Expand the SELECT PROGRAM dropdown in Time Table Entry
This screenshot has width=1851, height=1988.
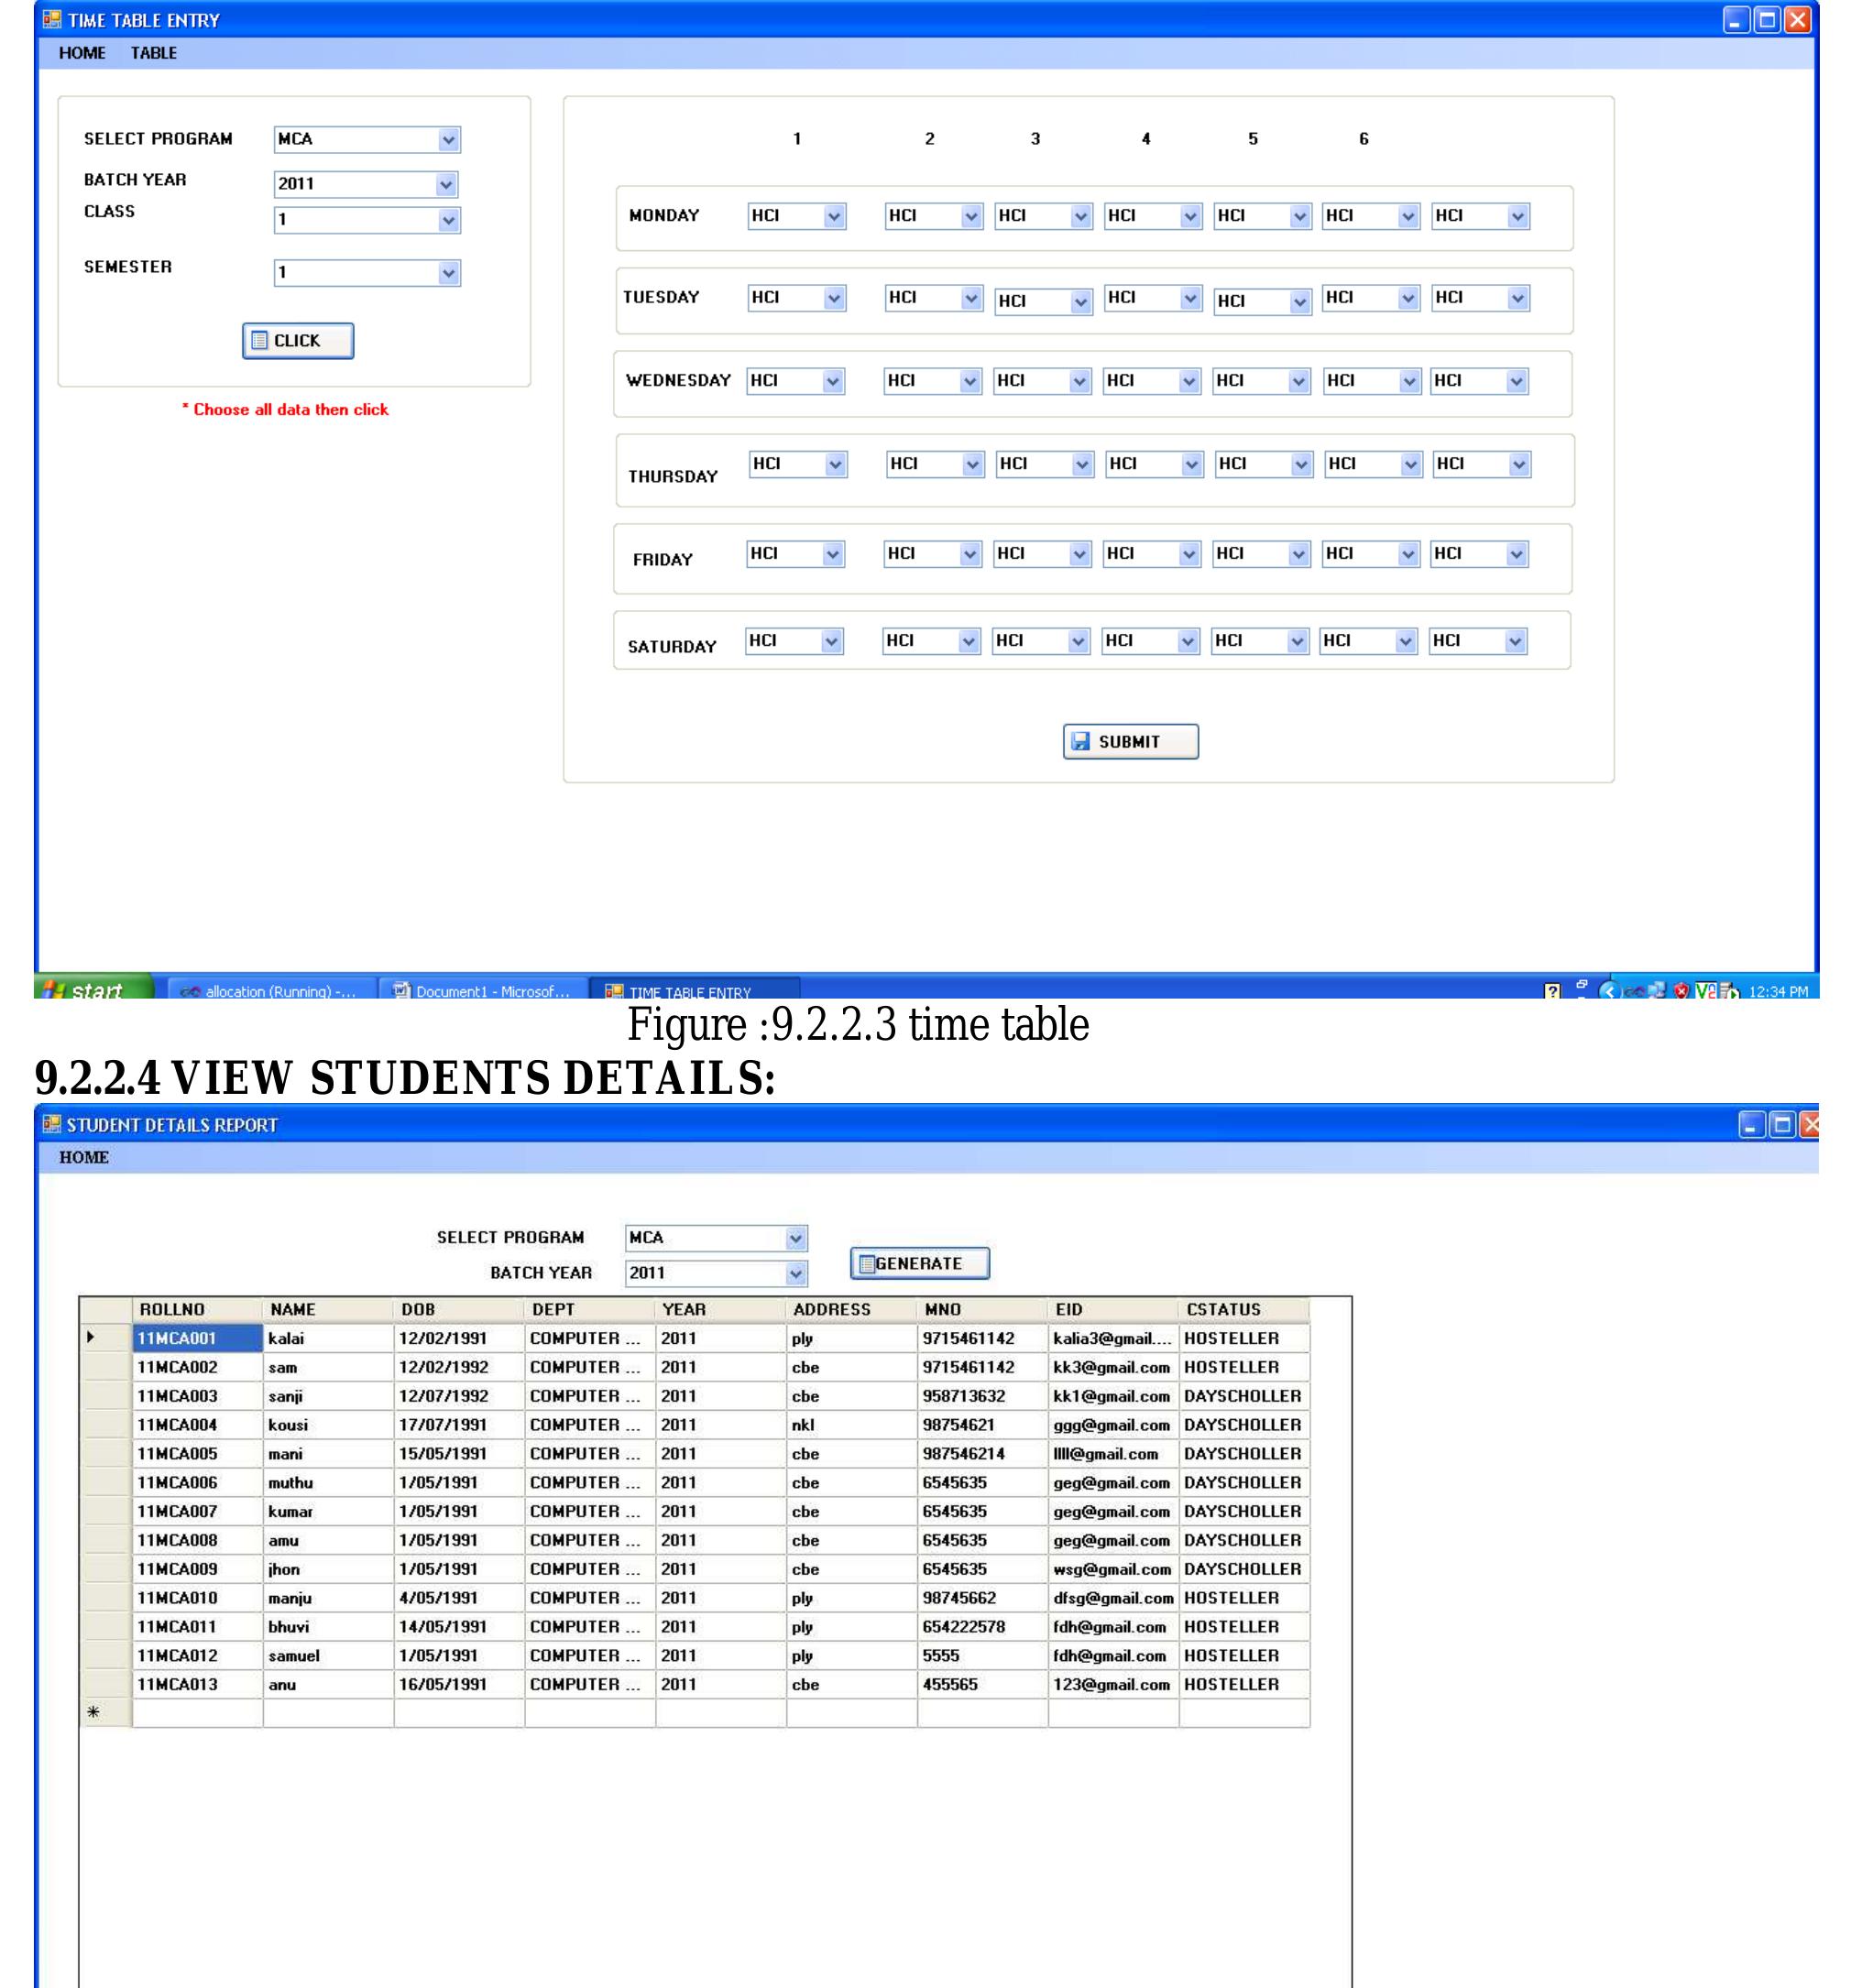449,140
